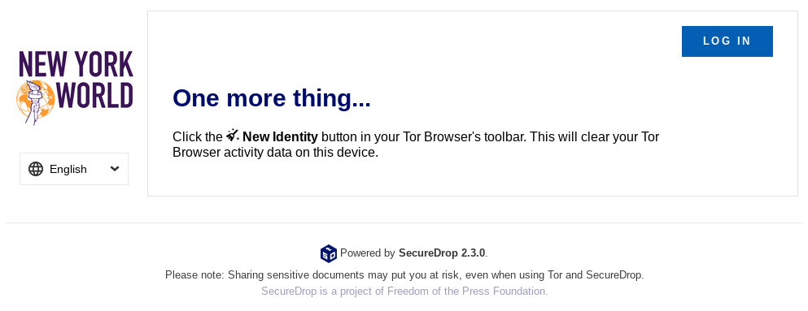Click the torch illustration in the logo

tap(33, 102)
